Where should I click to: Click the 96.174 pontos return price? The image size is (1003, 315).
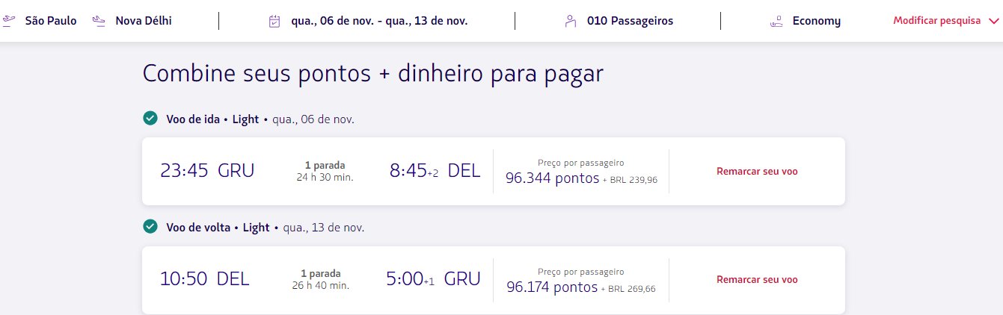[x=553, y=287]
